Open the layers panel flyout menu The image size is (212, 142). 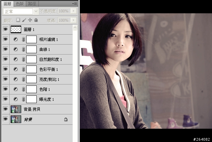pos(75,4)
